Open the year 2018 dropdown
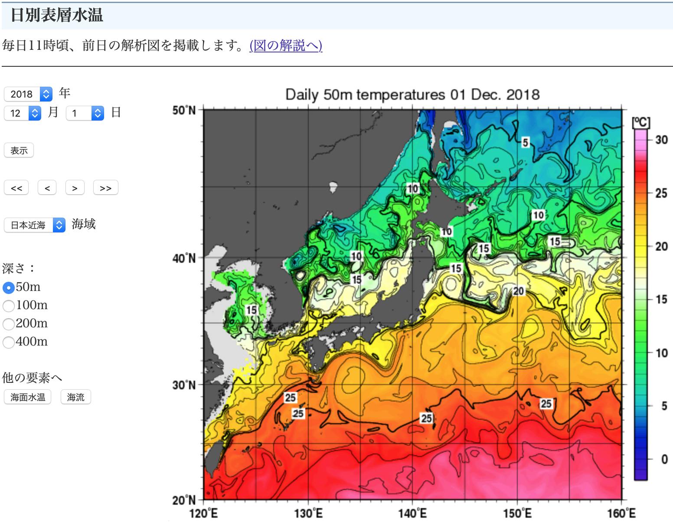673x522 pixels. pyautogui.click(x=28, y=94)
